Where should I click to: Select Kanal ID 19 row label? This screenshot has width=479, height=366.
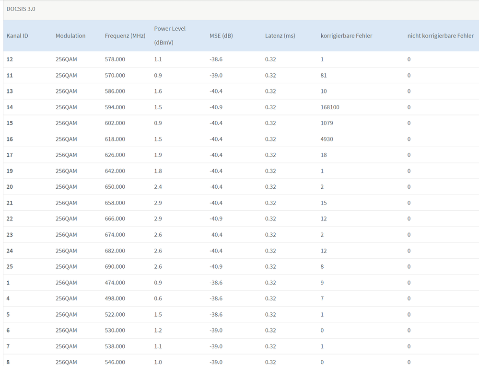pos(10,171)
